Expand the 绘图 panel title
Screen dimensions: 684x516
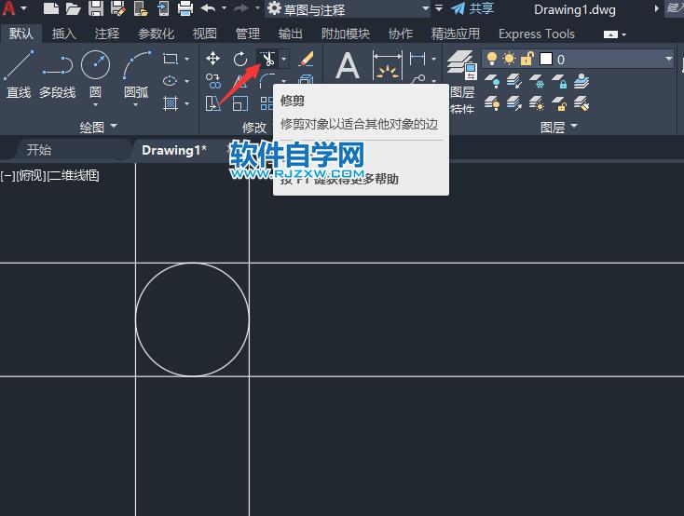[99, 127]
